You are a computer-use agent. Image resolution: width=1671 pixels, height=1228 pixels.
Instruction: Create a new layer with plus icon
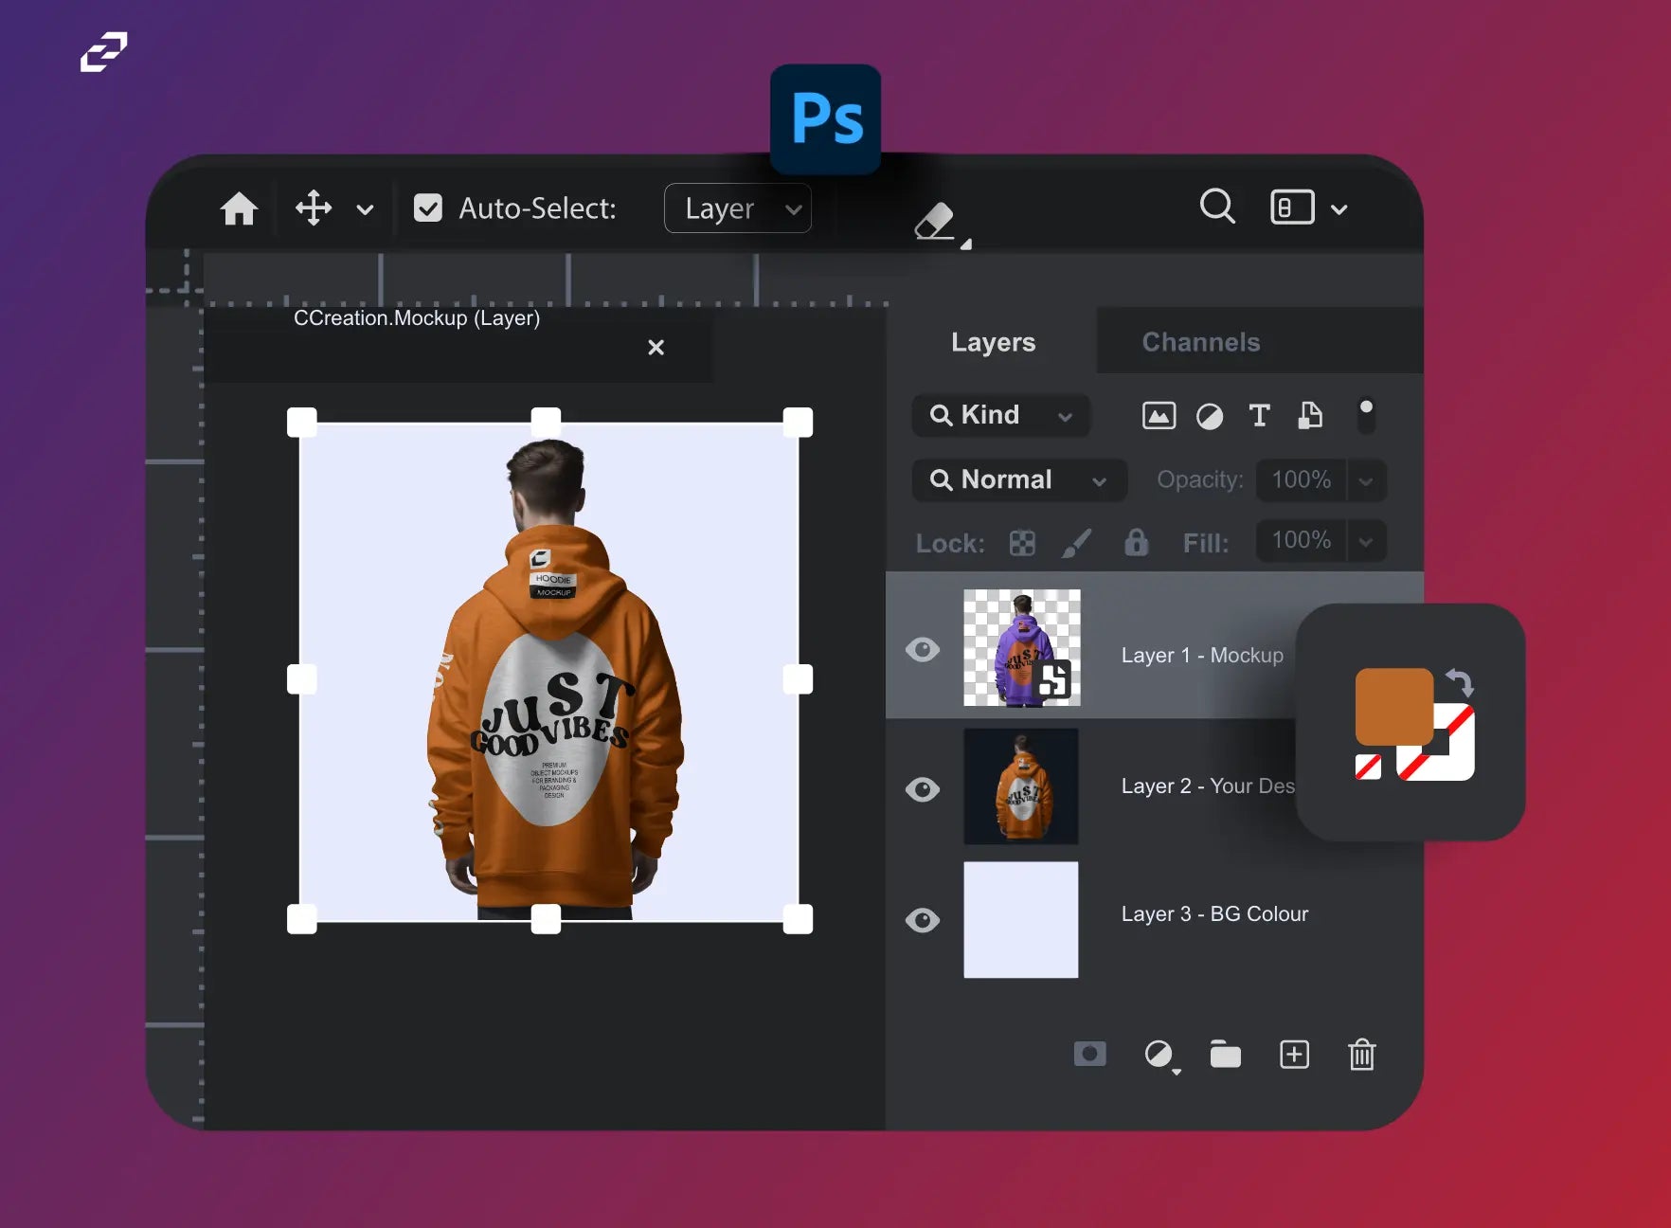coord(1294,1054)
